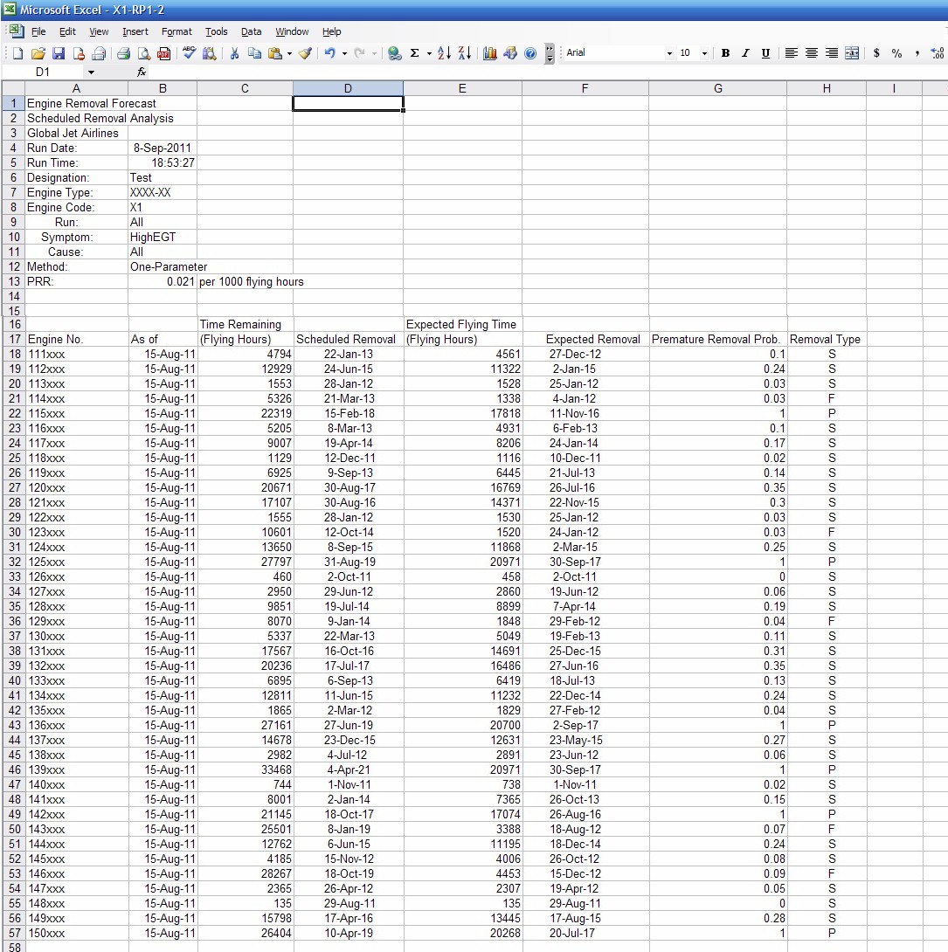Expand the Name Box dropdown arrow
Screen dimensions: 948x952
(91, 72)
